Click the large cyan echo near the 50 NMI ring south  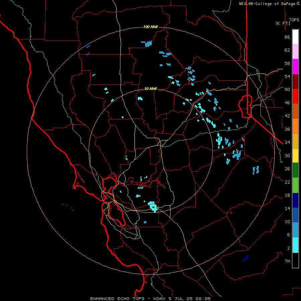(153, 206)
